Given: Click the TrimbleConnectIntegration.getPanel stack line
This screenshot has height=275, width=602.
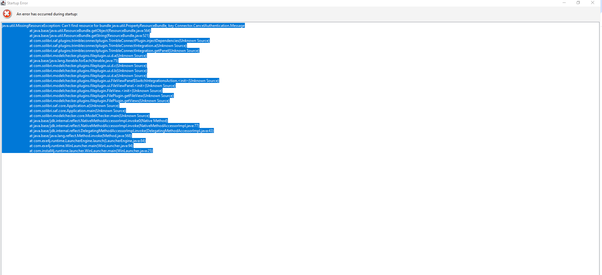Looking at the screenshot, I should pos(114,51).
